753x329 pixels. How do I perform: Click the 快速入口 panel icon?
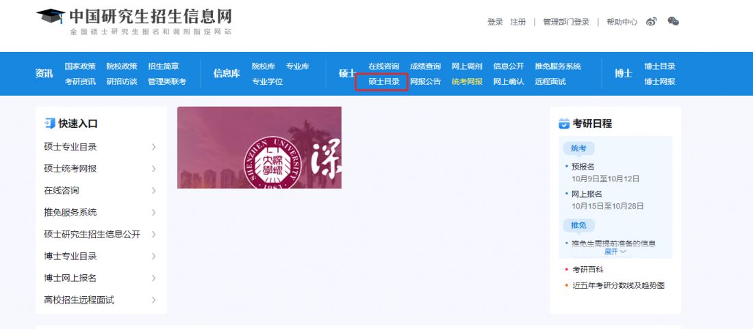click(x=49, y=124)
